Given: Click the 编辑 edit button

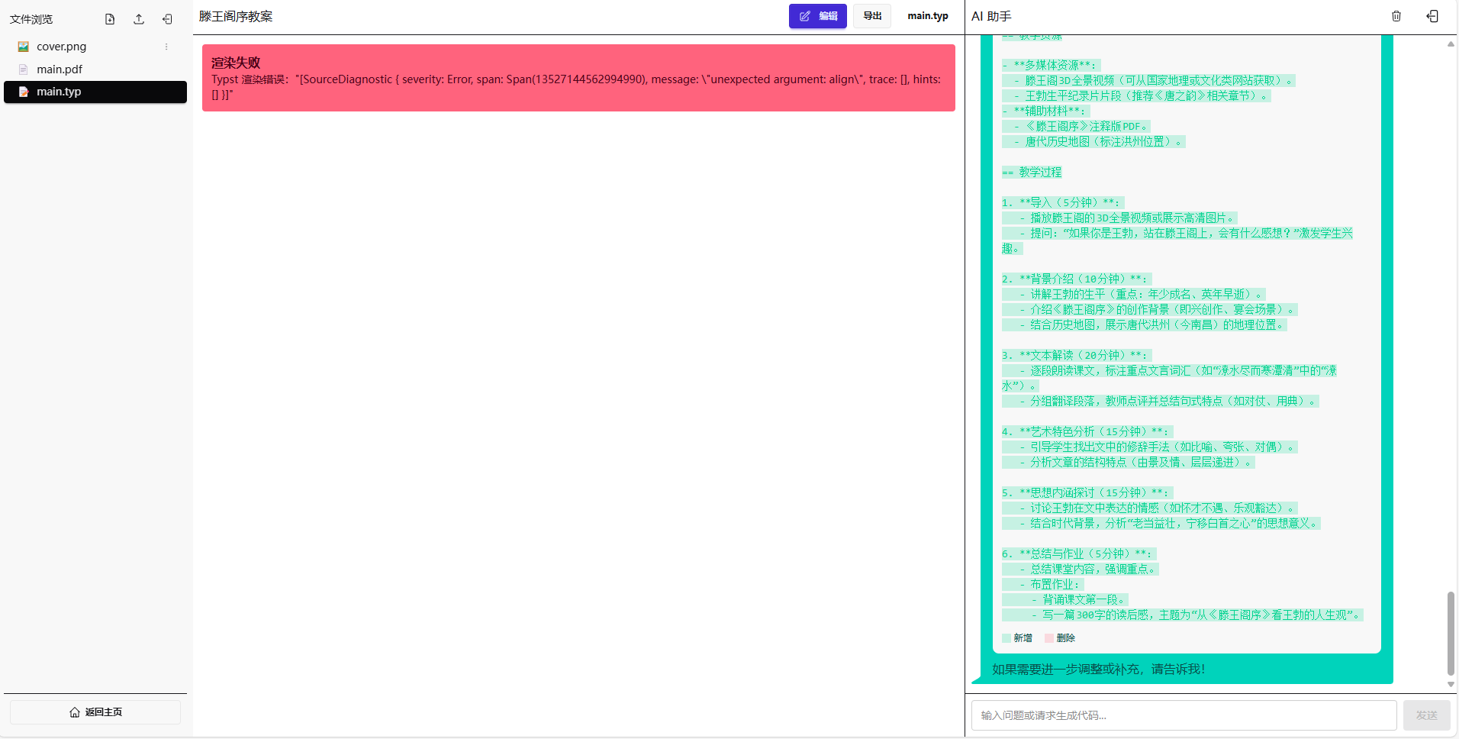Looking at the screenshot, I should coord(817,16).
